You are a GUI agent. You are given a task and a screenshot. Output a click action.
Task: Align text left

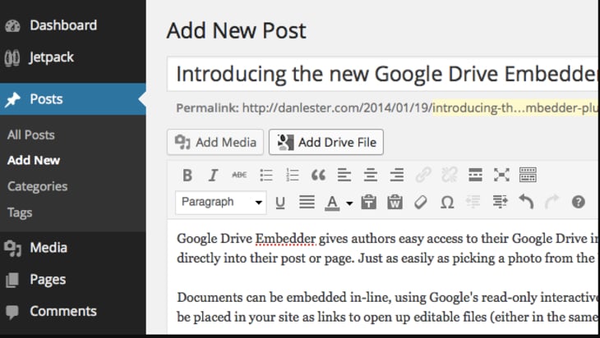click(x=344, y=176)
